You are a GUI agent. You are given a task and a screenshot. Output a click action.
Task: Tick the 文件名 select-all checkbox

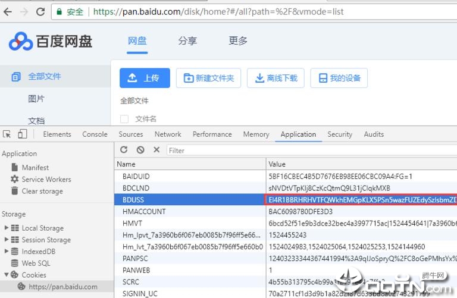(x=124, y=119)
